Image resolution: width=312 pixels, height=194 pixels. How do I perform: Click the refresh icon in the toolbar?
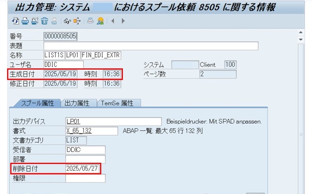coord(15,21)
